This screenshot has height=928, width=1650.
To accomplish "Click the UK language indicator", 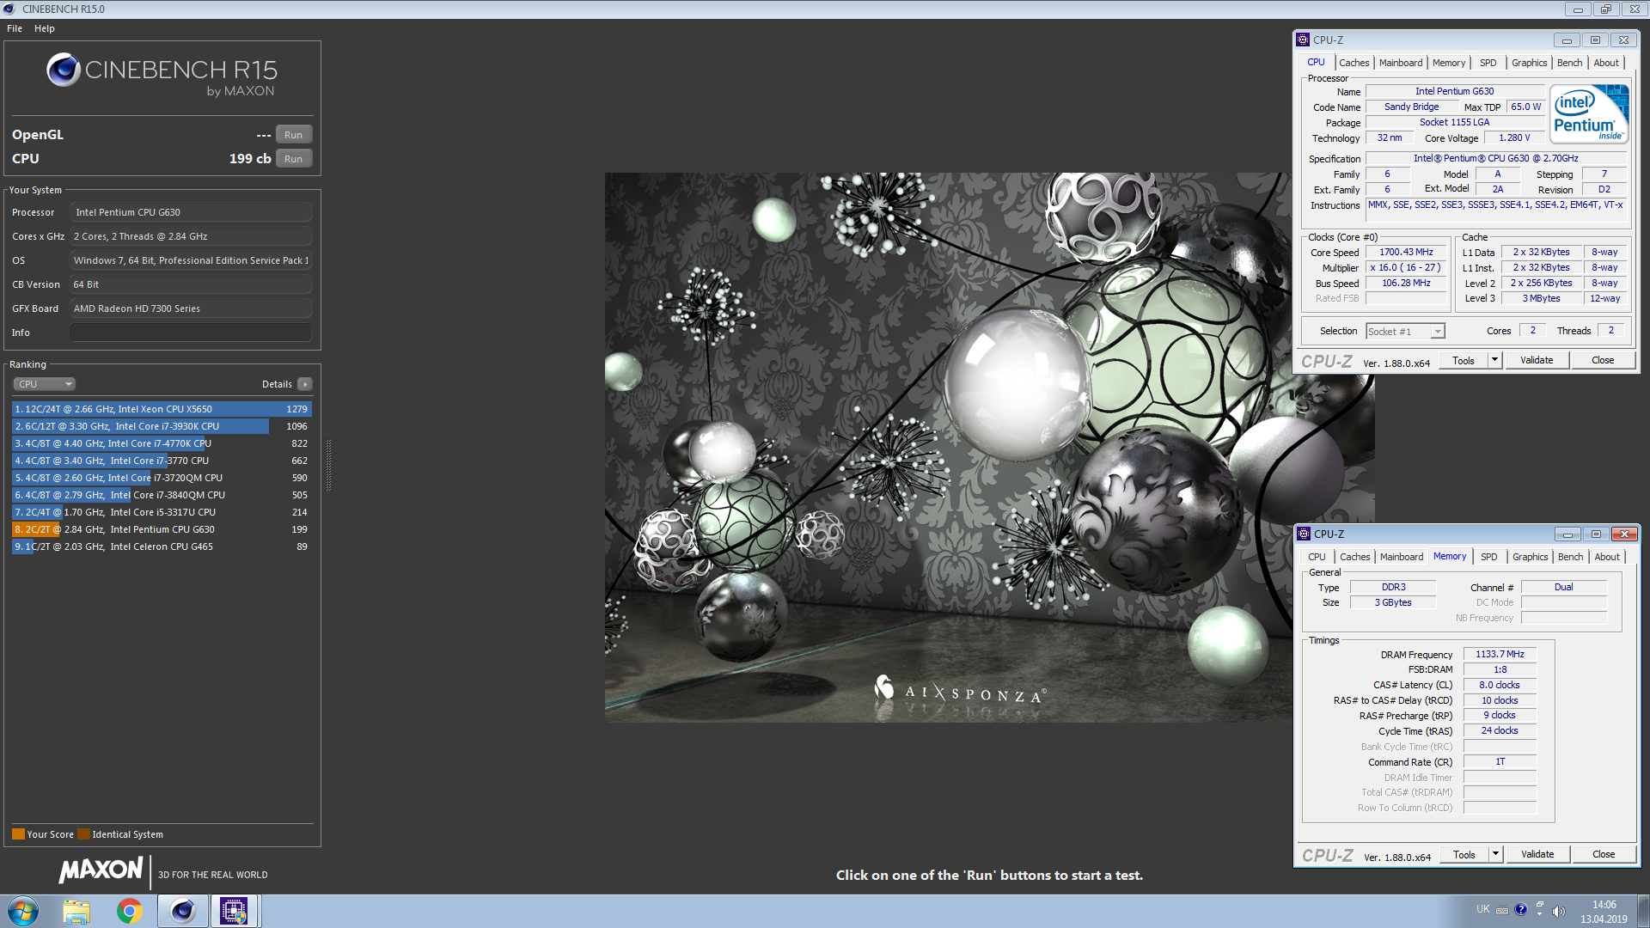I will [x=1483, y=909].
